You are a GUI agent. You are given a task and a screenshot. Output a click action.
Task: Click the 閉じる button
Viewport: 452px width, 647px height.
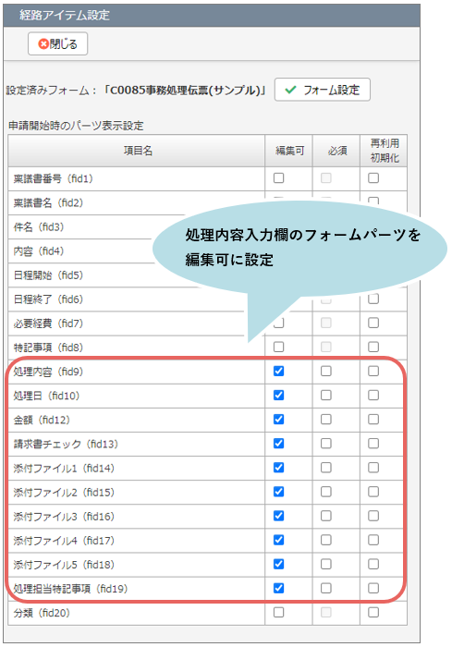pos(58,43)
